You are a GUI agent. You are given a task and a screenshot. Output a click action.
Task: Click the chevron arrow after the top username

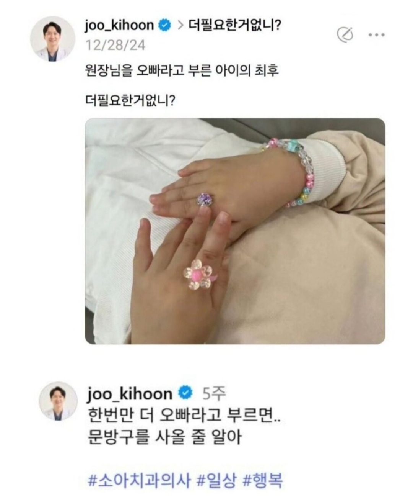tap(180, 26)
